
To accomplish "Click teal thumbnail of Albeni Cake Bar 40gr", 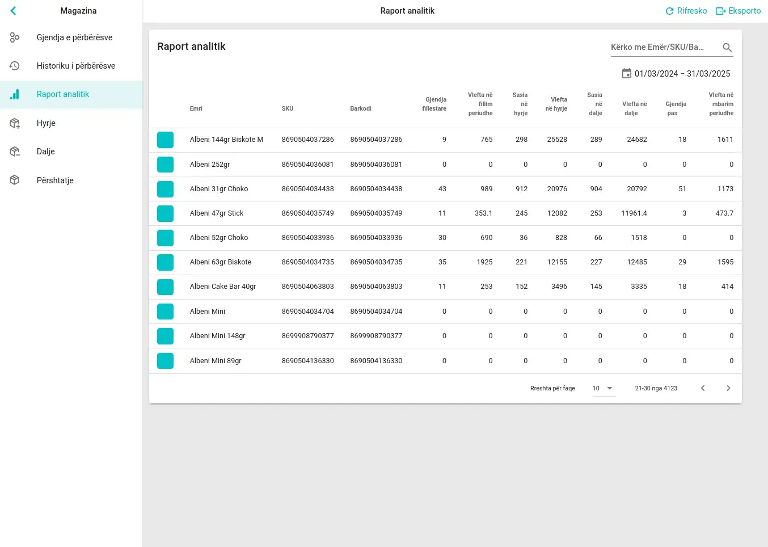I will pos(165,287).
